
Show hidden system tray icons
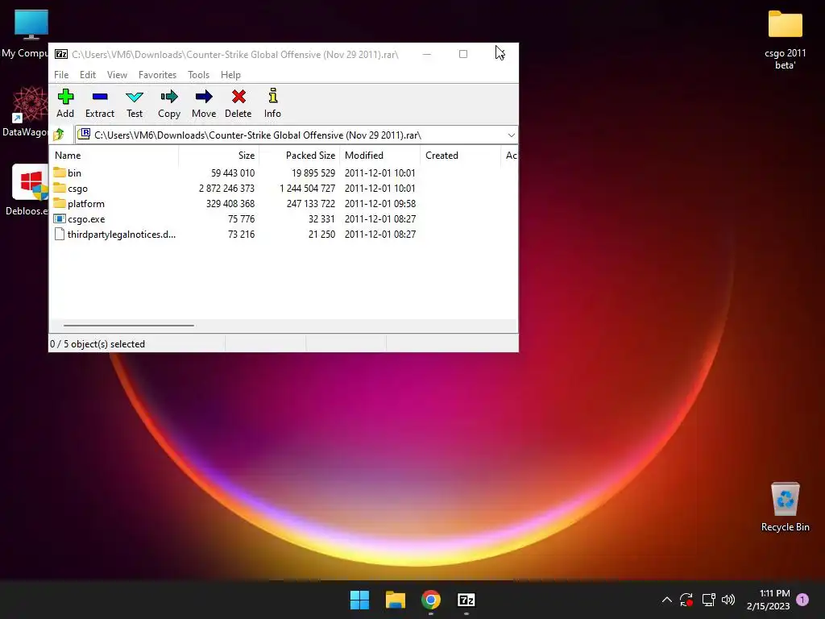pos(666,600)
